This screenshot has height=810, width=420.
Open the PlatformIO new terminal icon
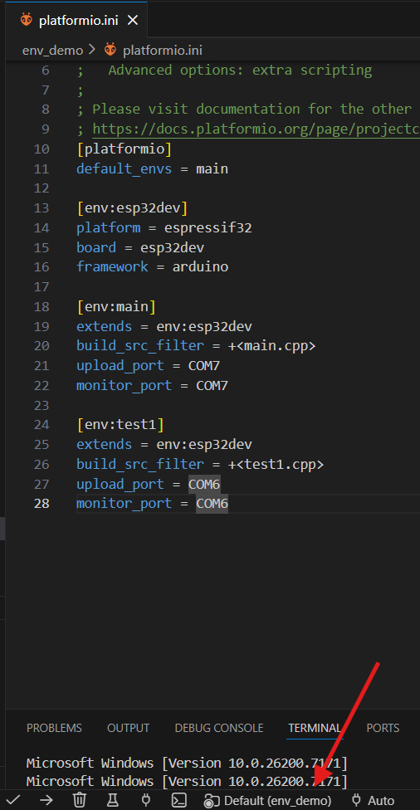pyautogui.click(x=179, y=800)
